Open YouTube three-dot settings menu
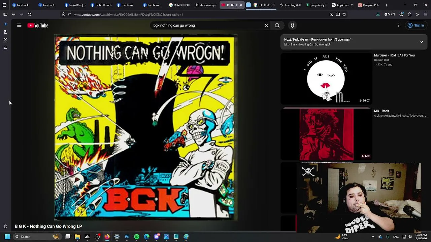 click(x=399, y=26)
